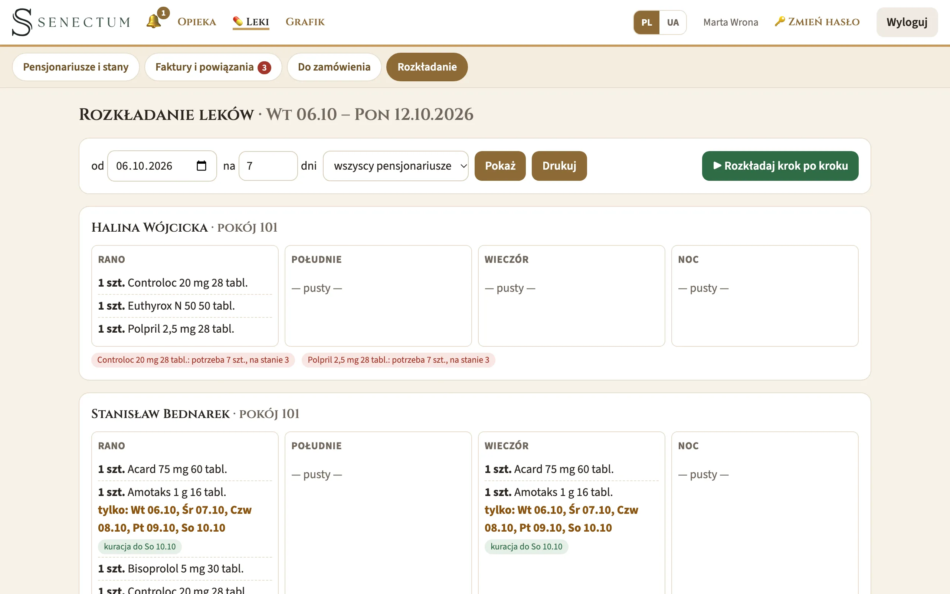Switch the language to PL
The image size is (950, 594).
[646, 22]
